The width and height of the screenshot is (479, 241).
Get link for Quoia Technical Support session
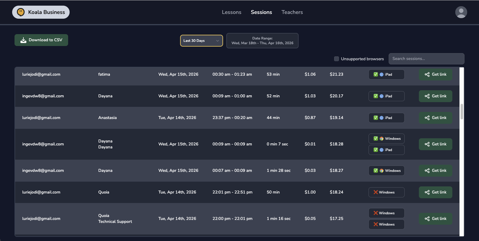point(435,219)
